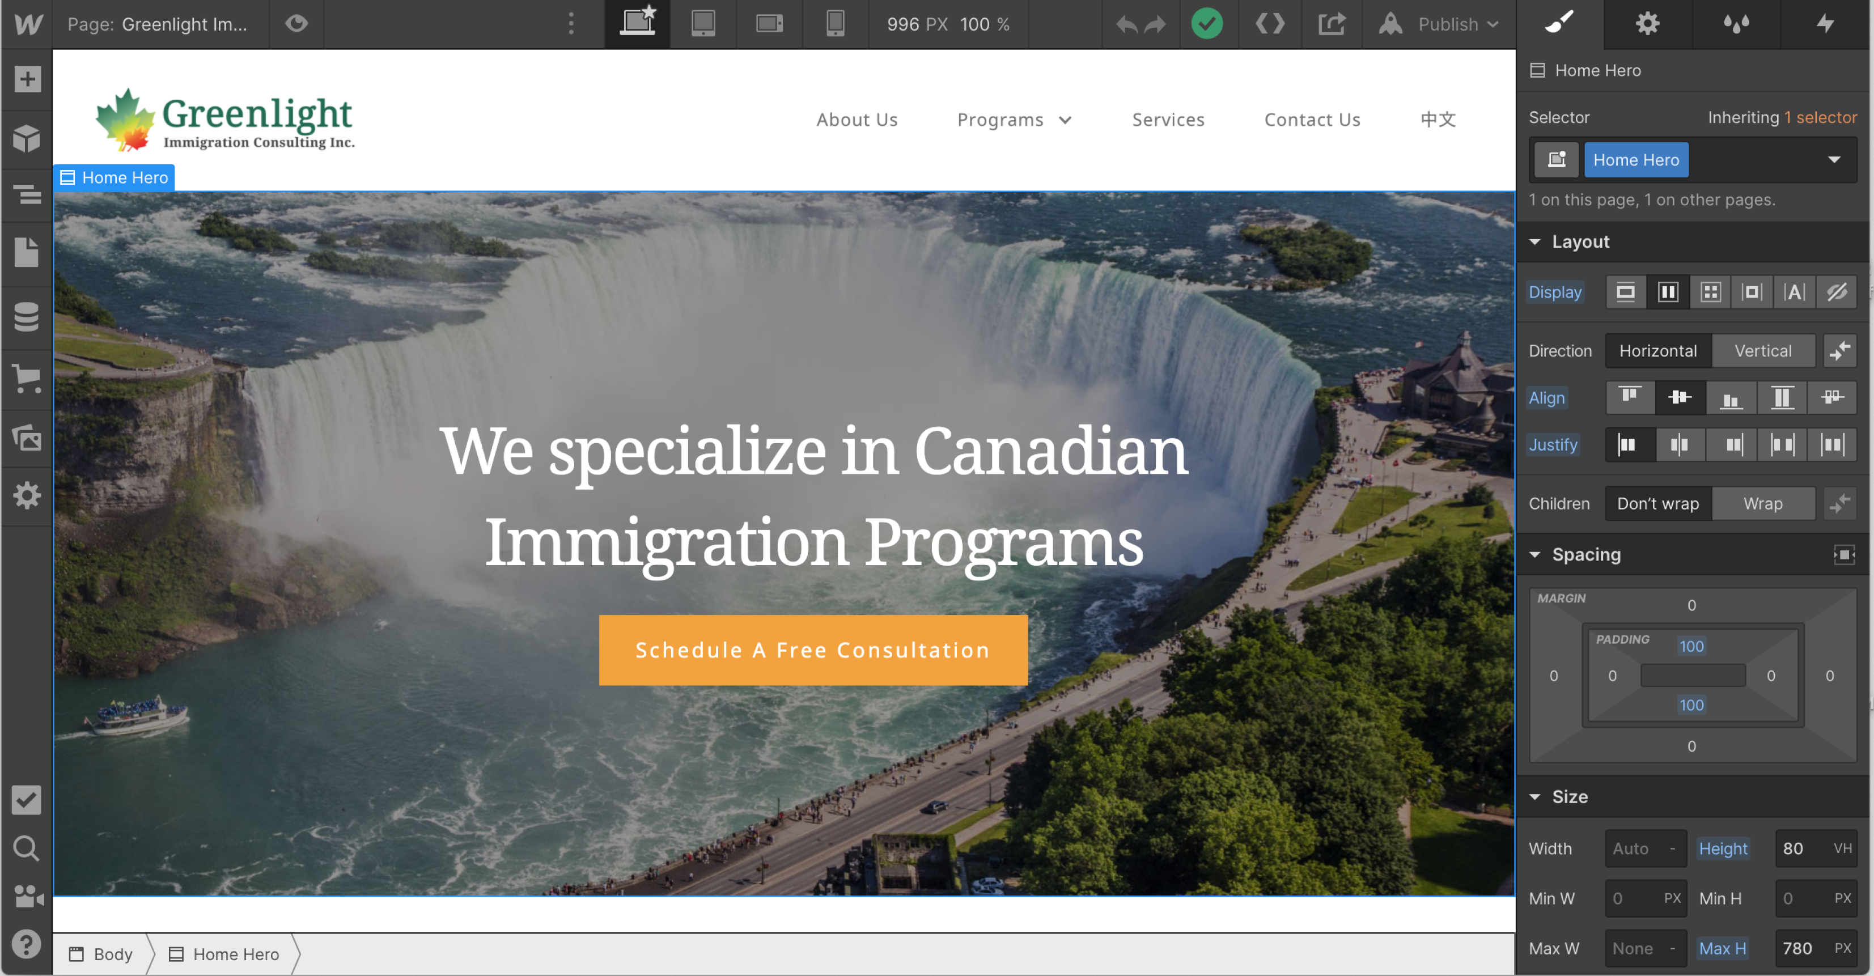Set display to Inline-block
This screenshot has width=1874, height=976.
point(1752,292)
